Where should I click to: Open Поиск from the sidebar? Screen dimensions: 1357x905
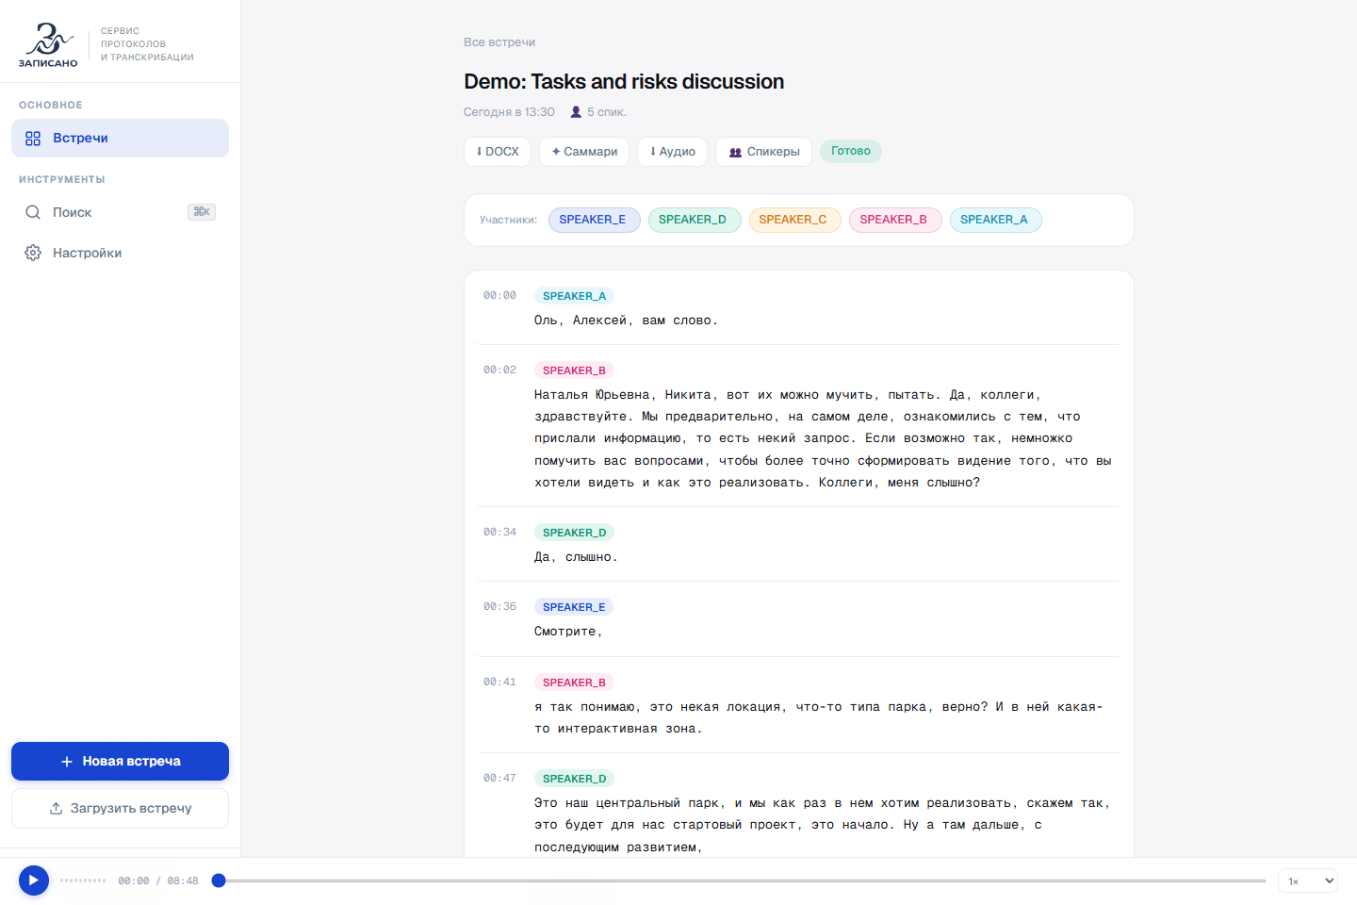click(120, 212)
